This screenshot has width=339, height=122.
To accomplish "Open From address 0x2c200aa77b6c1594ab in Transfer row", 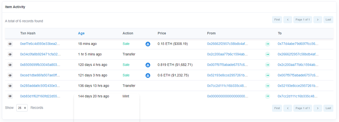I will 228,55.
